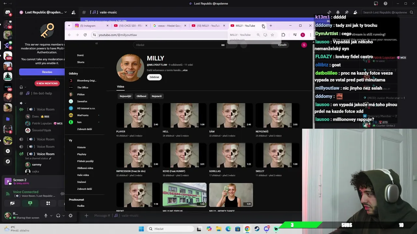Open Chrome from the taskbar

click(x=247, y=229)
